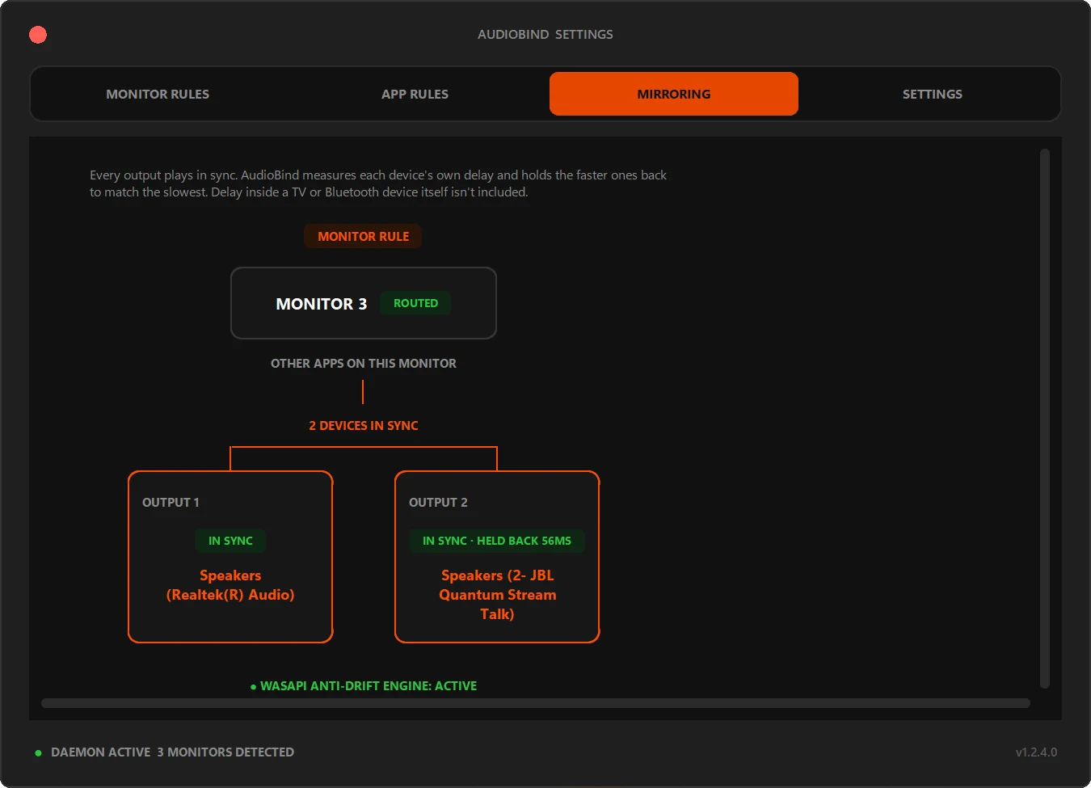This screenshot has width=1091, height=788.
Task: Switch to the Monitor Rules tab
Action: point(158,94)
